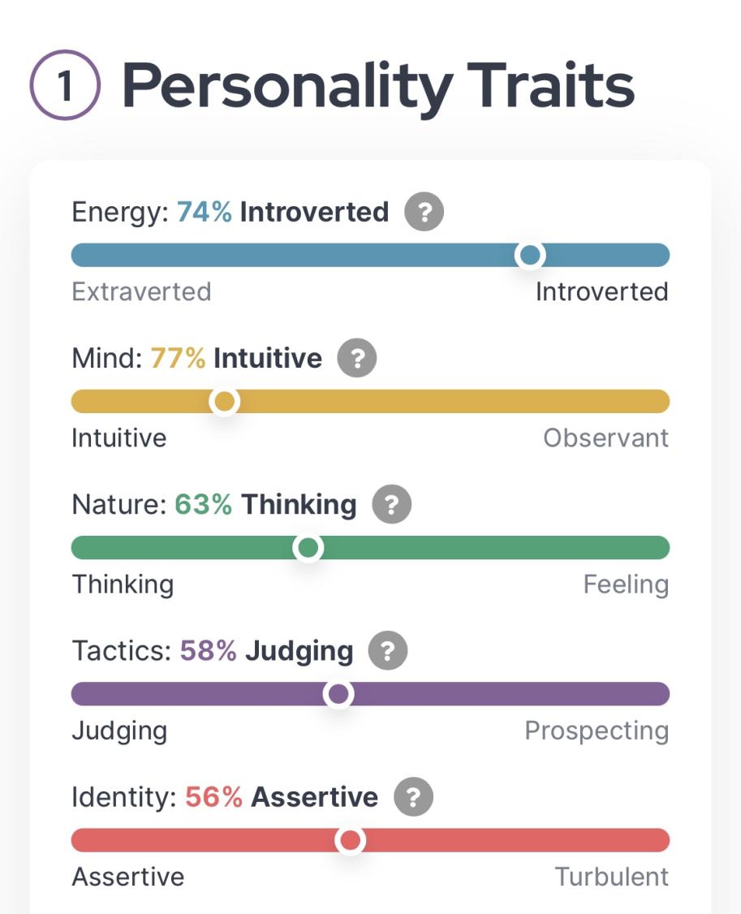
Task: Click the red Identity slider handle
Action: tap(350, 840)
